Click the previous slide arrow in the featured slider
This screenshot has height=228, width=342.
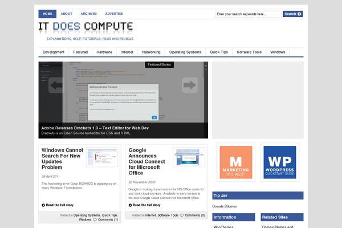point(56,85)
